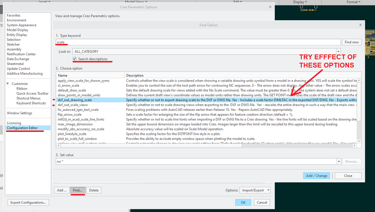Click the Add / Change button
The width and height of the screenshot is (375, 212).
click(316, 176)
